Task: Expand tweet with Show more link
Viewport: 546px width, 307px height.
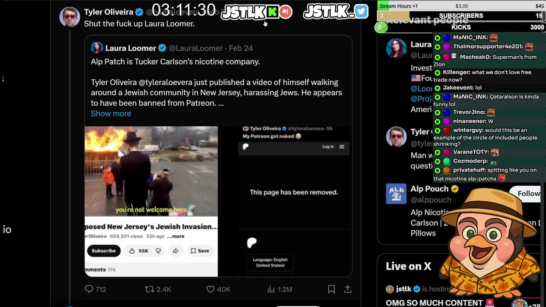Action: 111,113
